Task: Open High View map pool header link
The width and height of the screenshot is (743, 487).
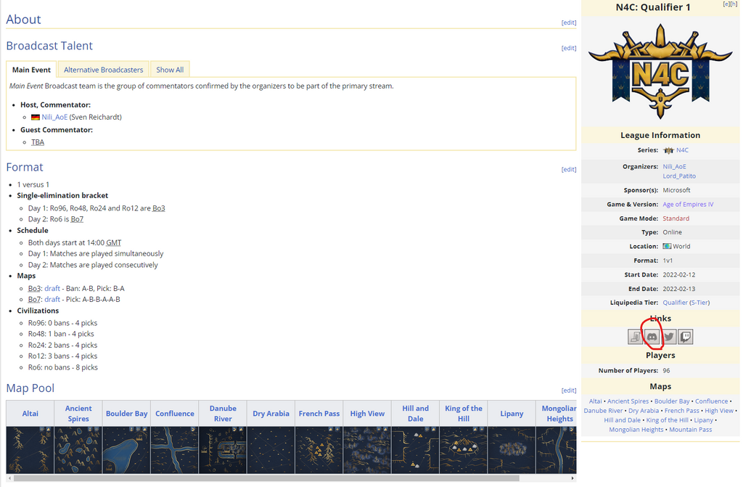Action: pos(367,414)
